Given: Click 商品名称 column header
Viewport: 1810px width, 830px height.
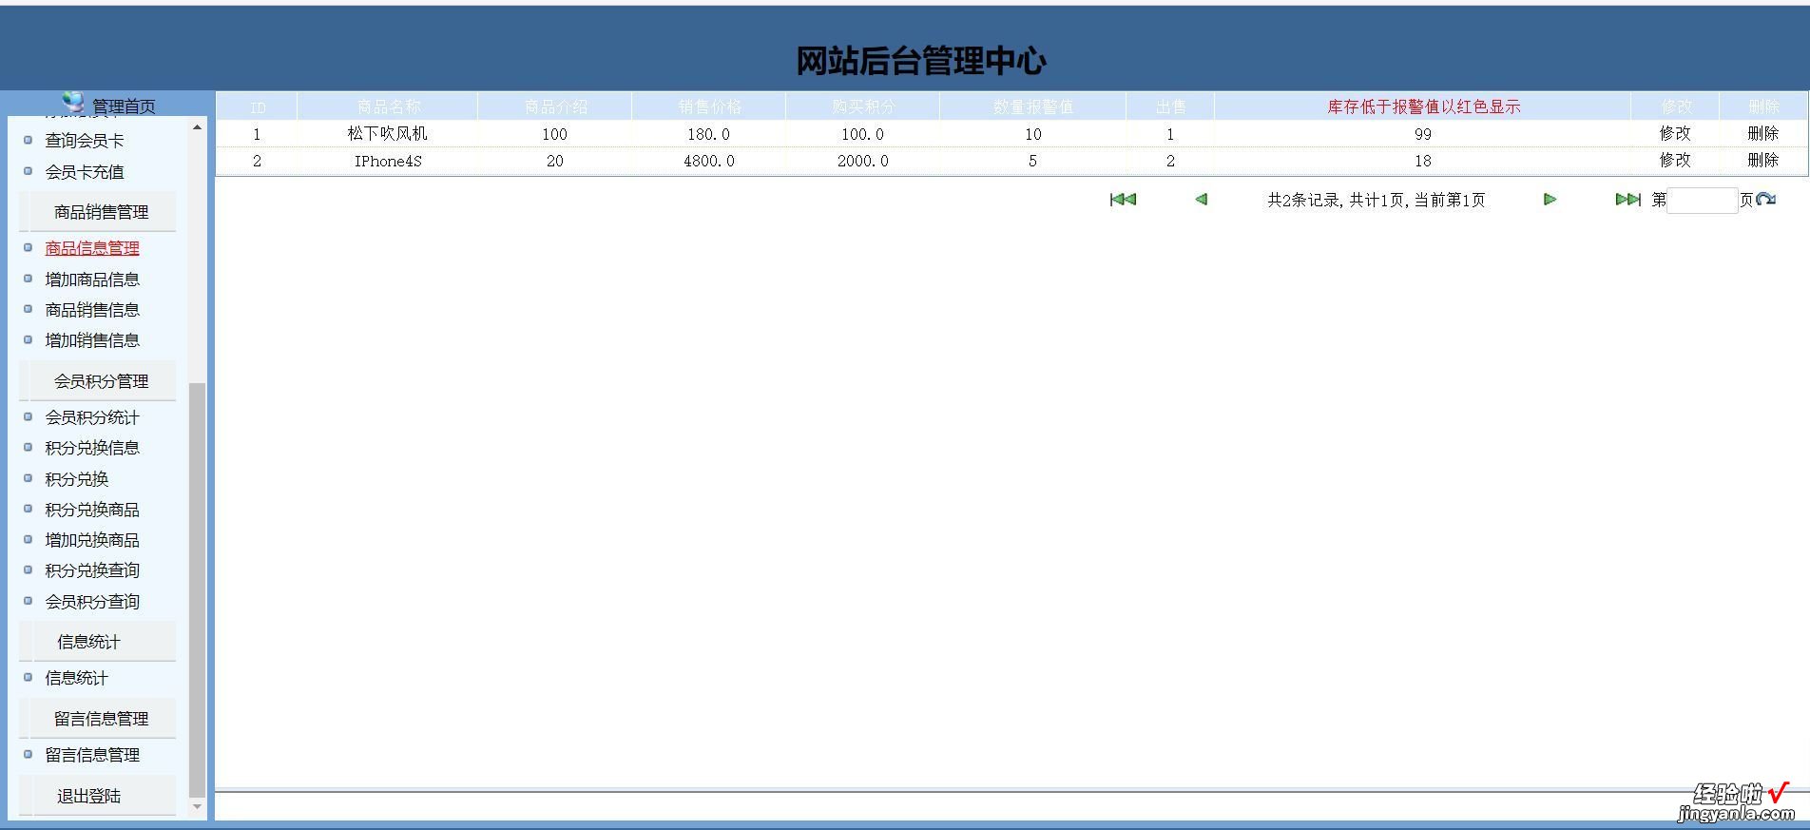Looking at the screenshot, I should point(388,106).
